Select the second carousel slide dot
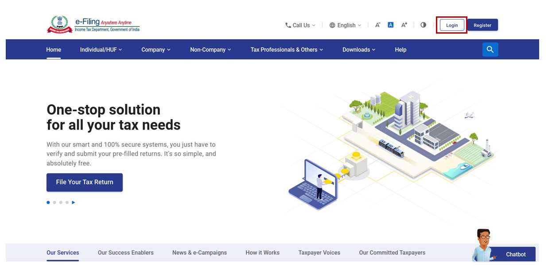Image resolution: width=548 pixels, height=272 pixels. (x=54, y=203)
